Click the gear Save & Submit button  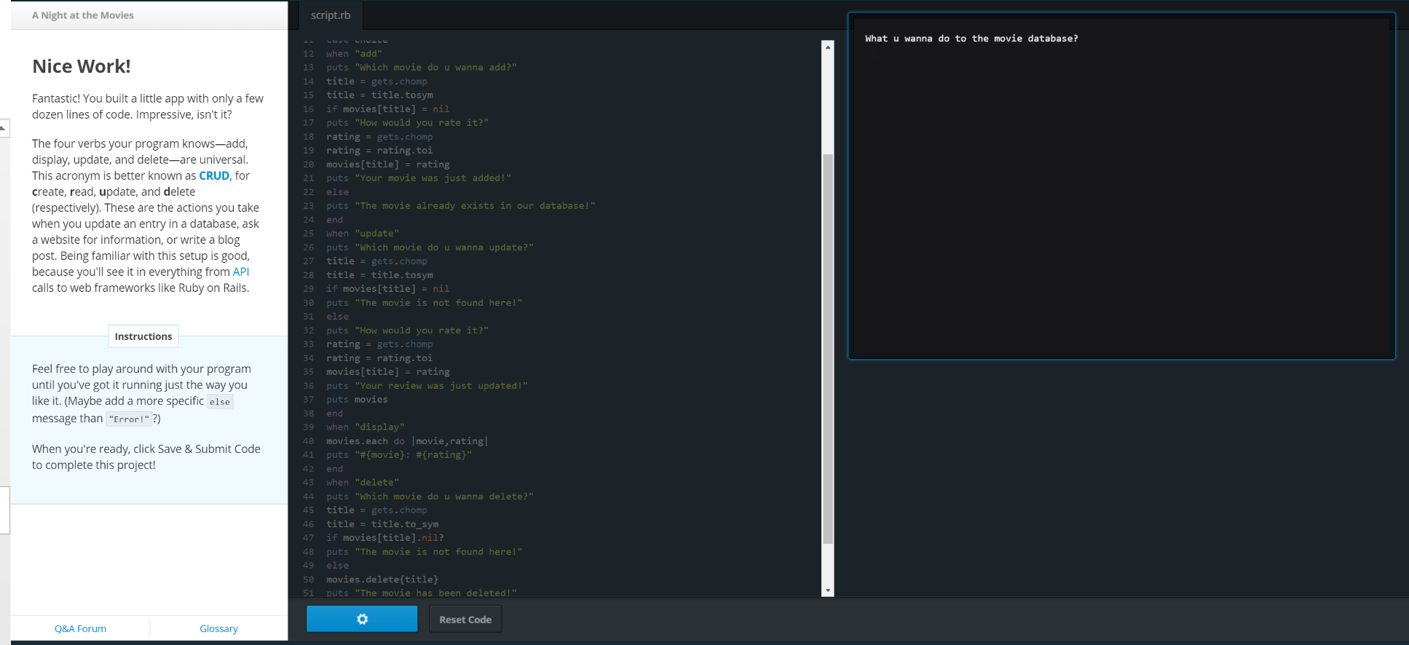coord(362,619)
